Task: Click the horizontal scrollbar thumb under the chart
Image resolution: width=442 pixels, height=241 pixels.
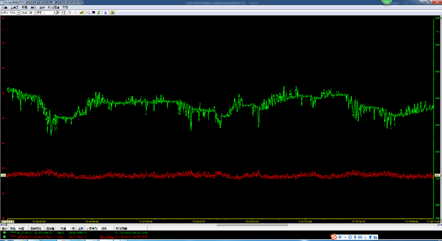Action: coord(252,224)
